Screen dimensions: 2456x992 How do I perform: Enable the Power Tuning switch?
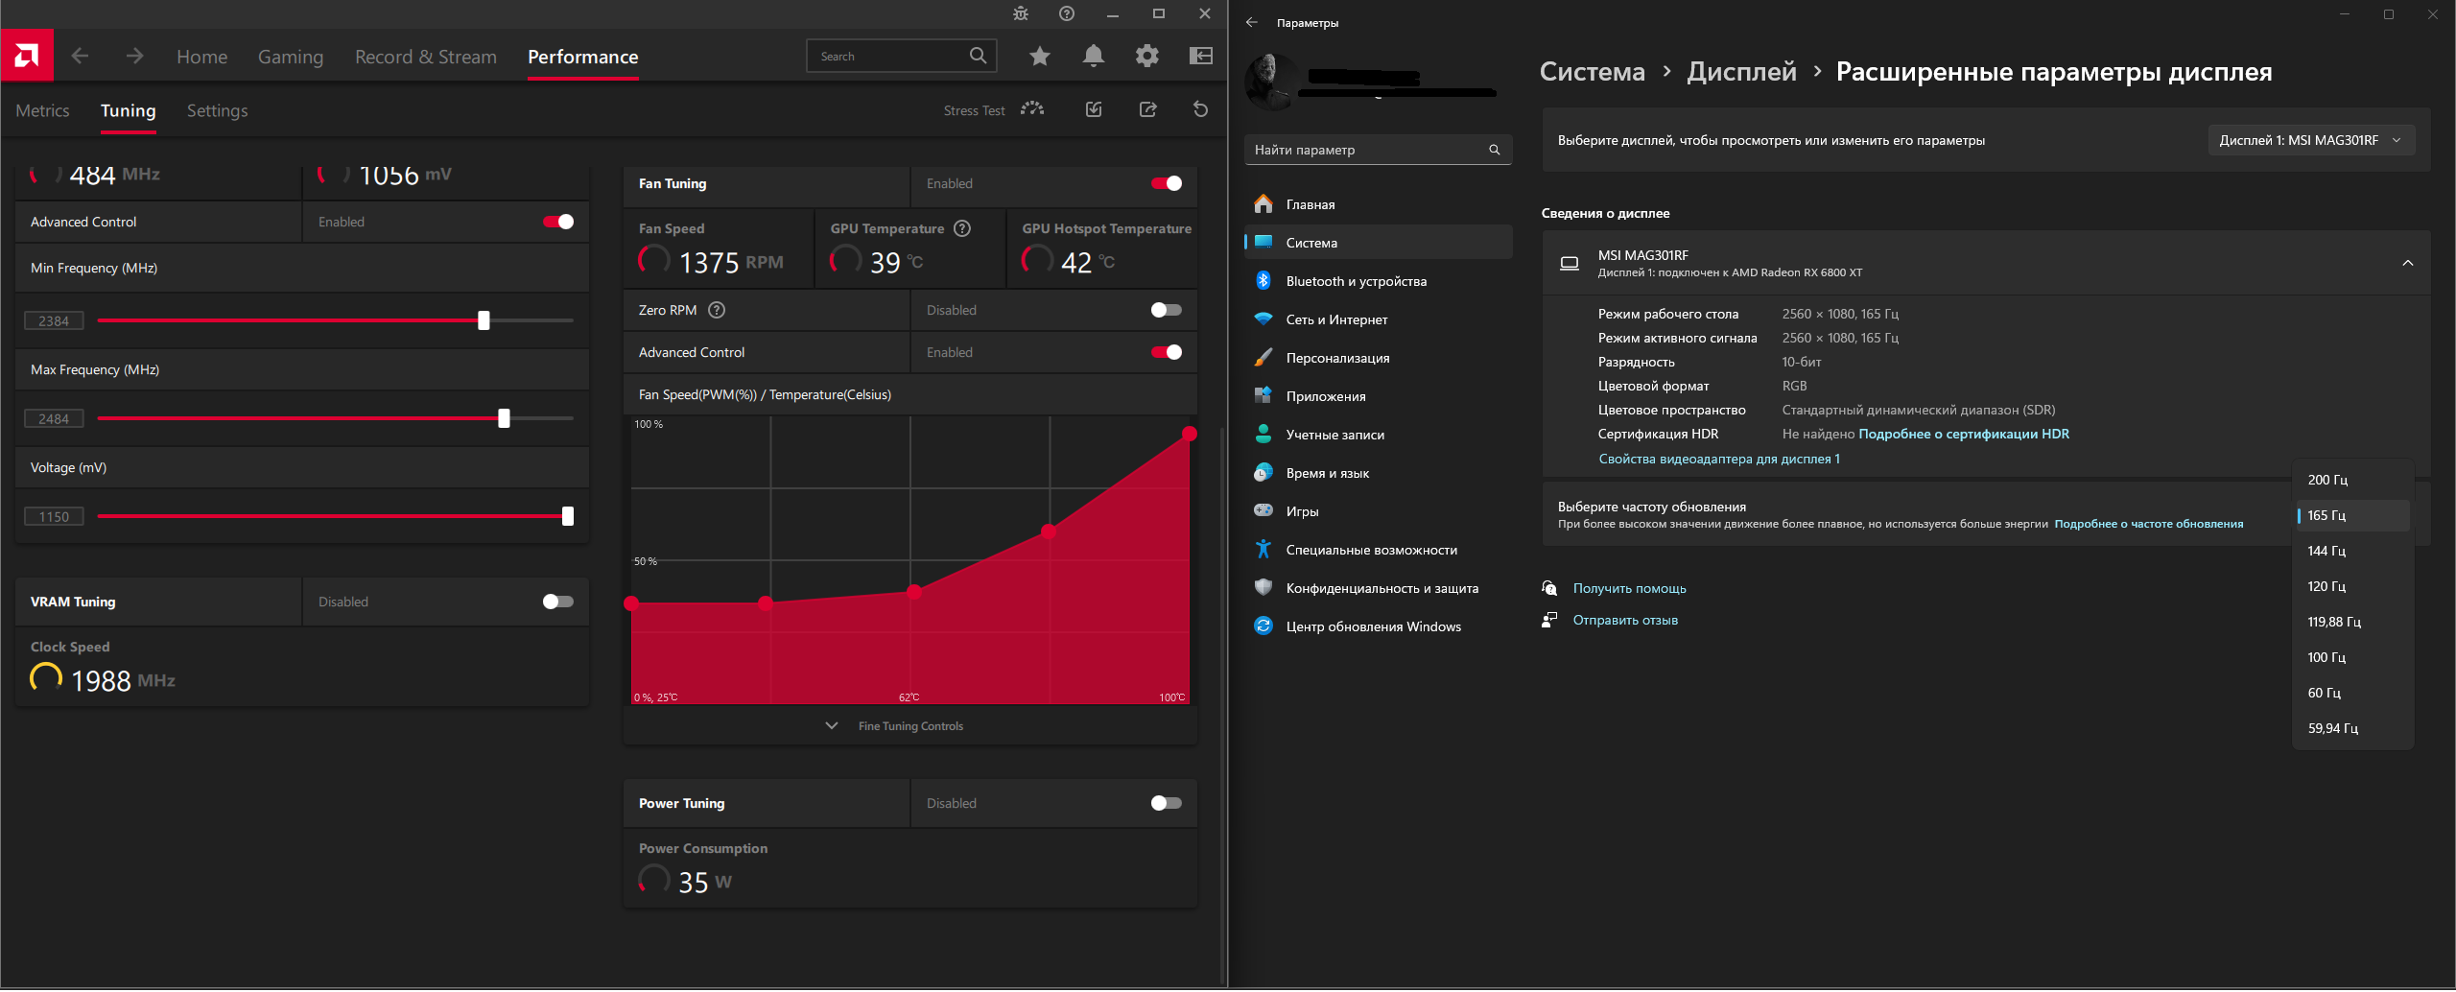click(x=1167, y=803)
